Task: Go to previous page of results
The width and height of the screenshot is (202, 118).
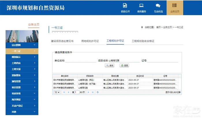Action: pyautogui.click(x=68, y=92)
